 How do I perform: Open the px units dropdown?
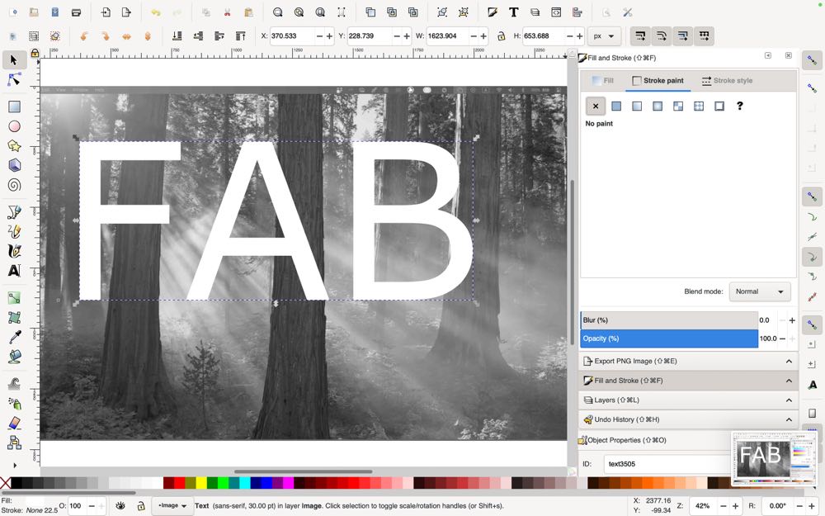tap(604, 36)
